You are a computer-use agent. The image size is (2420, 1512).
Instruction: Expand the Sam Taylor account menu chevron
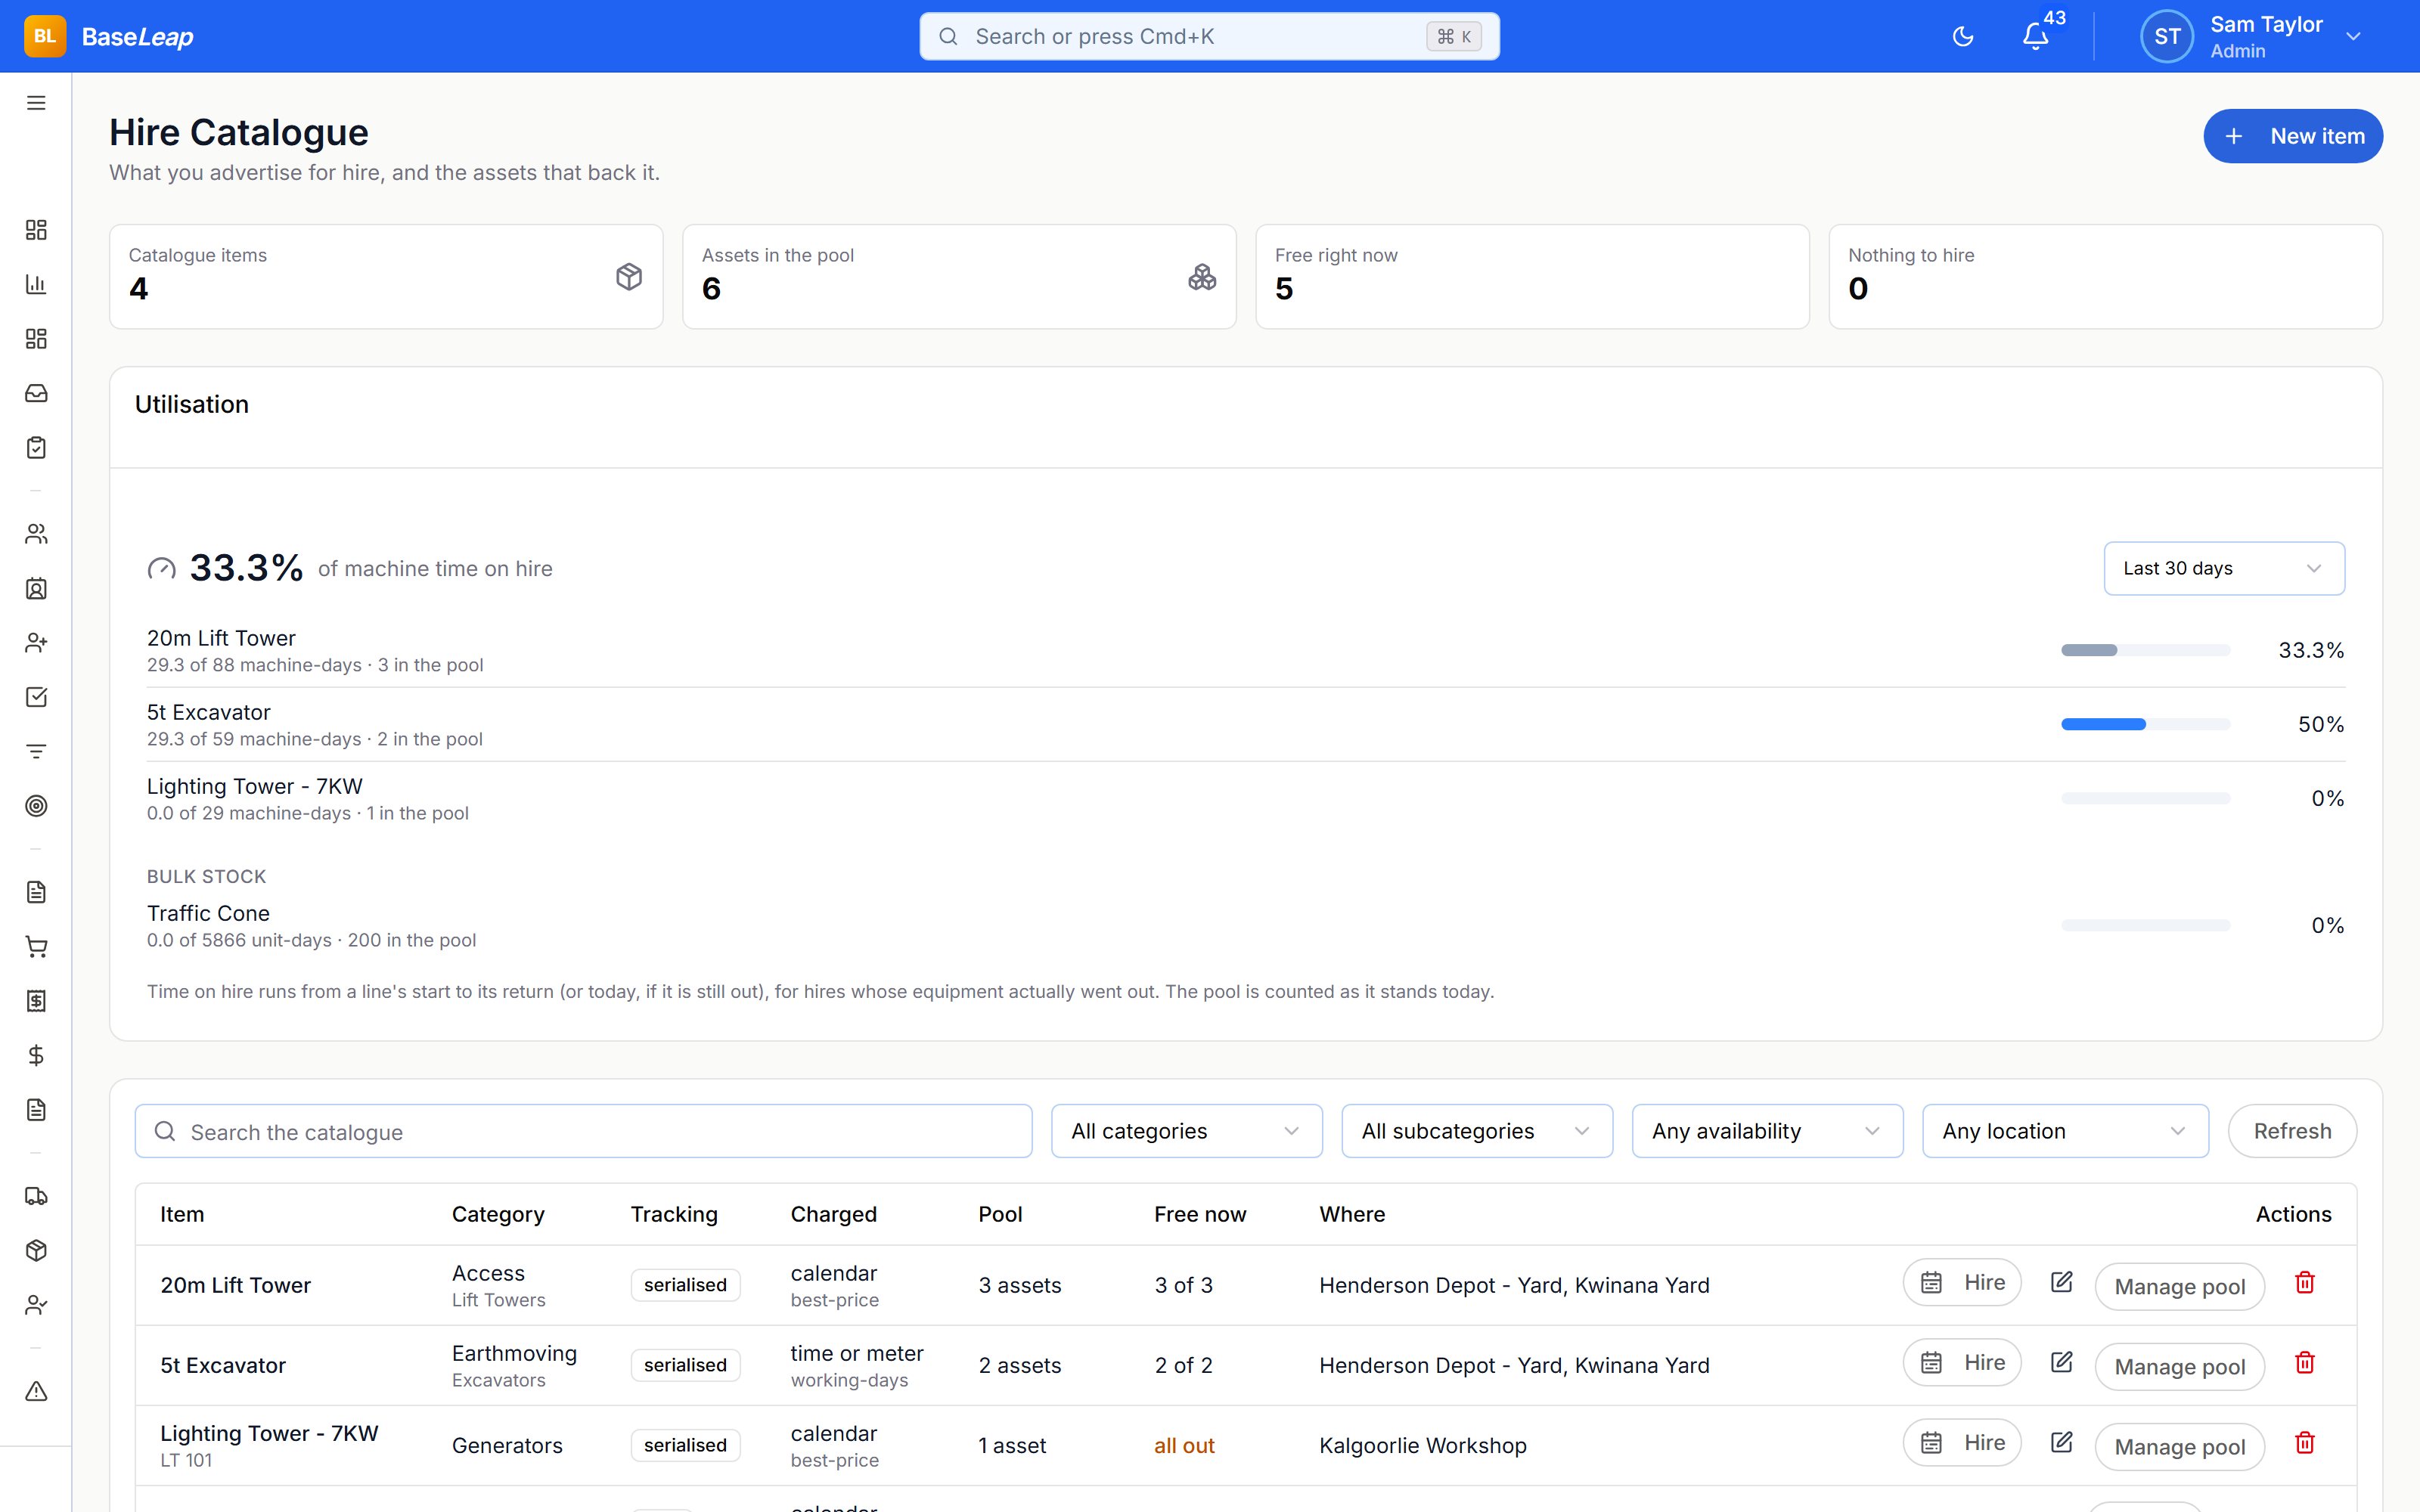2354,37
